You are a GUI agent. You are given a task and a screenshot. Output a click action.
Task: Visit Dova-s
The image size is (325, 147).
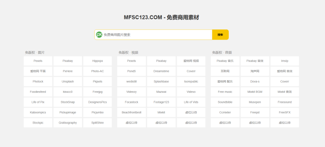[x=255, y=82]
